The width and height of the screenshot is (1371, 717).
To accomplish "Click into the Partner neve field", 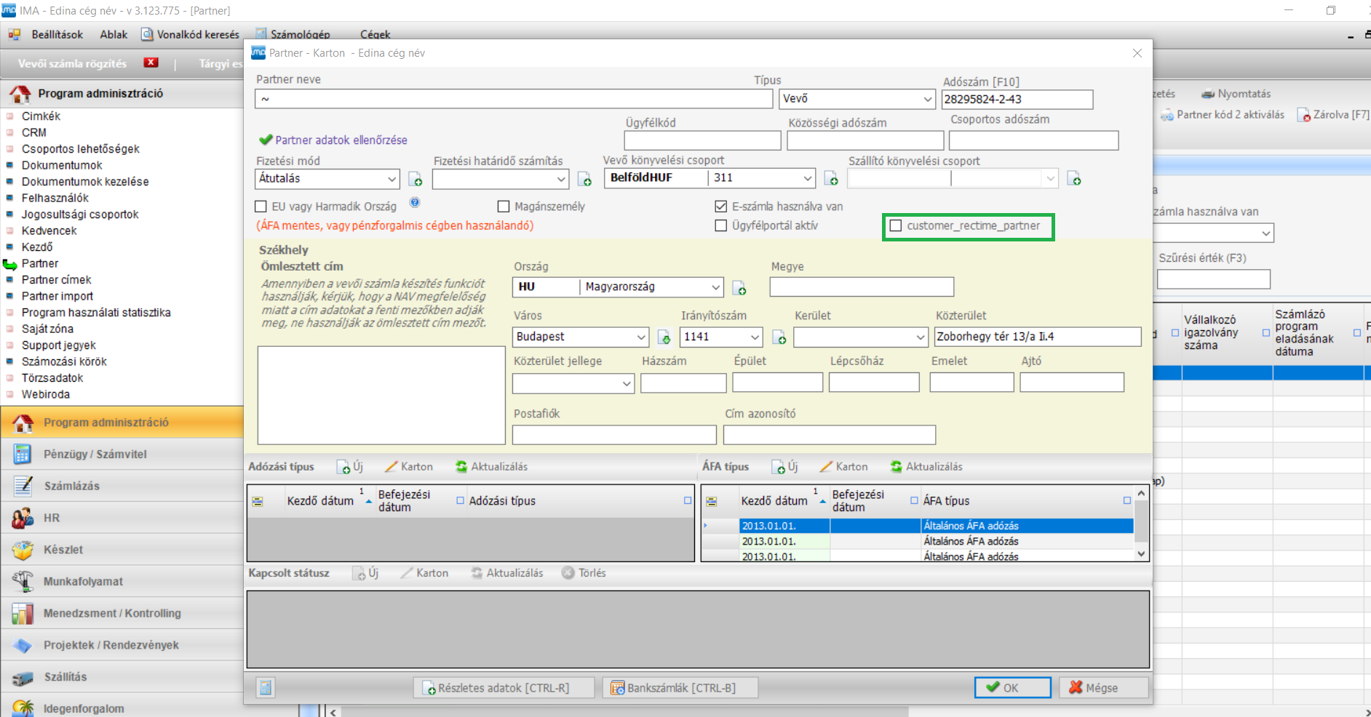I will (513, 99).
